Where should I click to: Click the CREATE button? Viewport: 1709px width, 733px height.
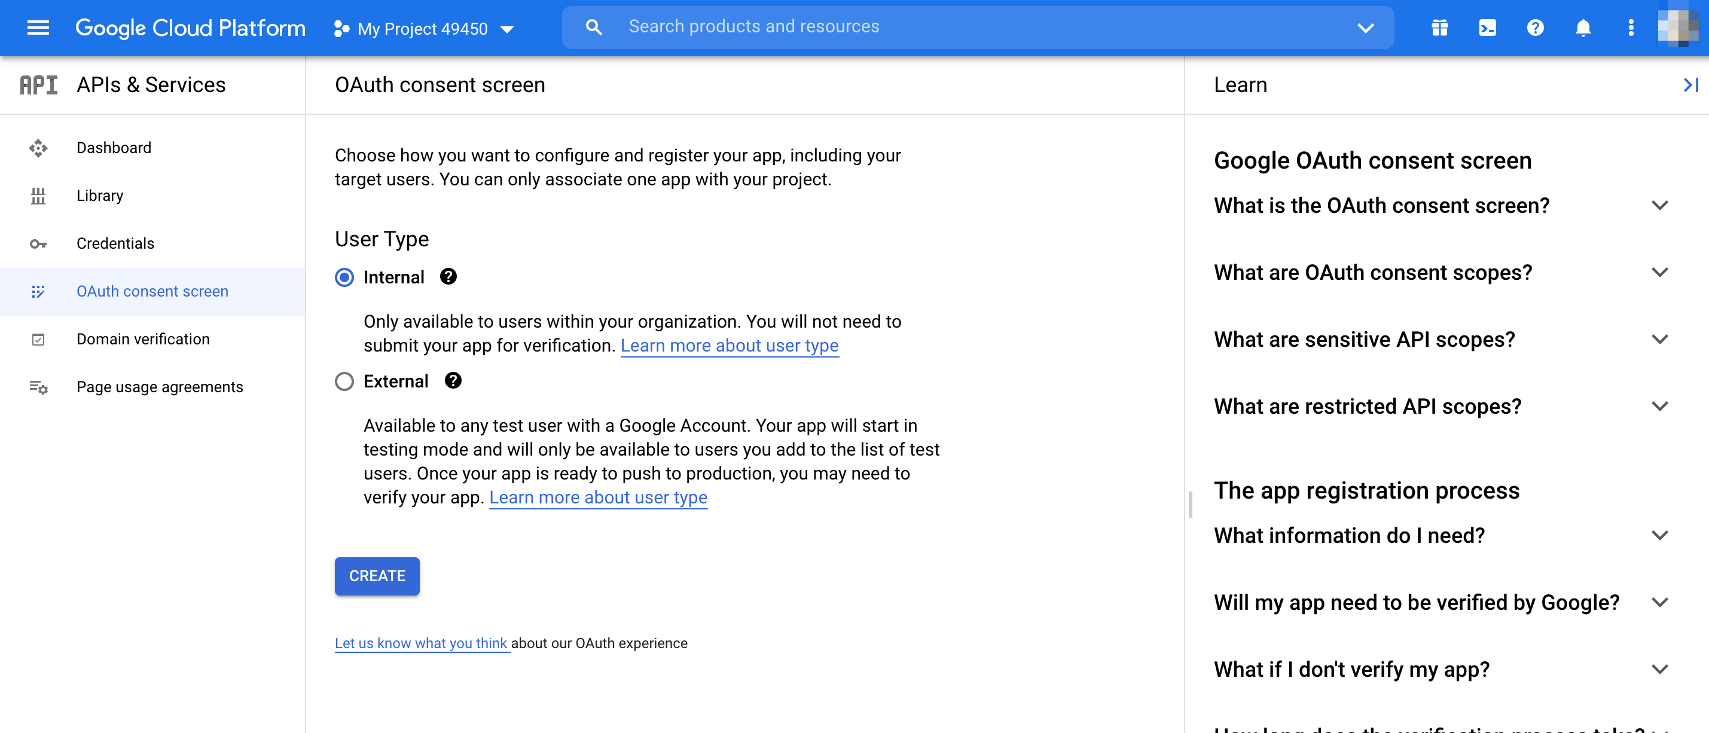point(377,576)
